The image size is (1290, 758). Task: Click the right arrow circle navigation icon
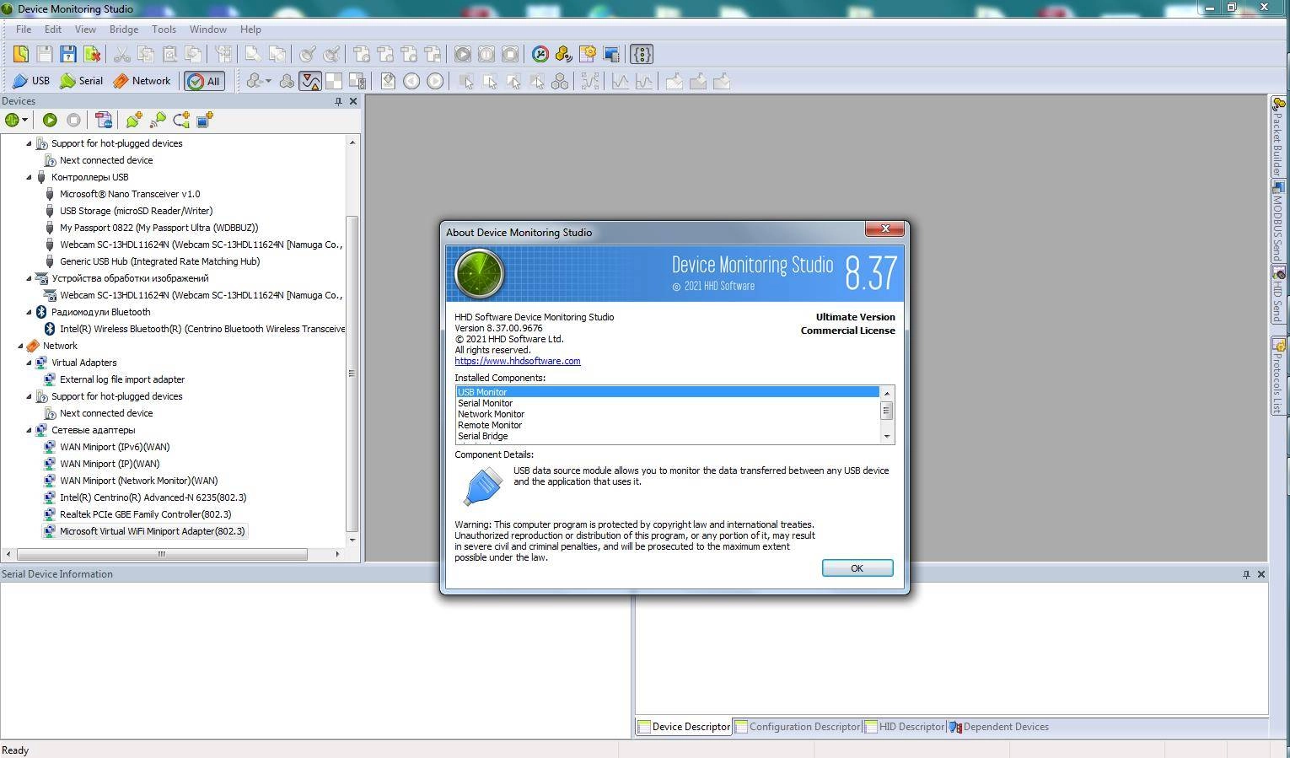(435, 81)
